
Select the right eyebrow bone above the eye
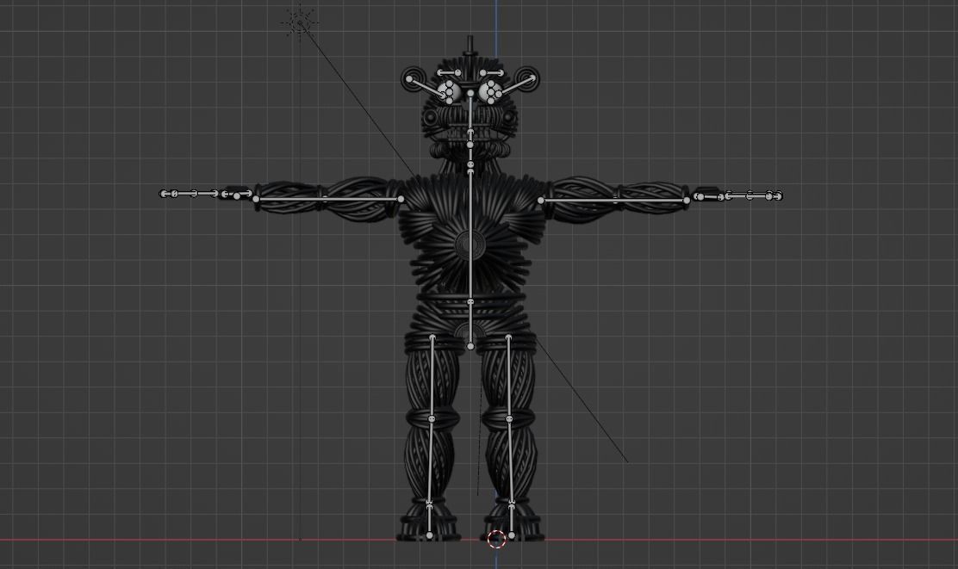click(x=492, y=73)
